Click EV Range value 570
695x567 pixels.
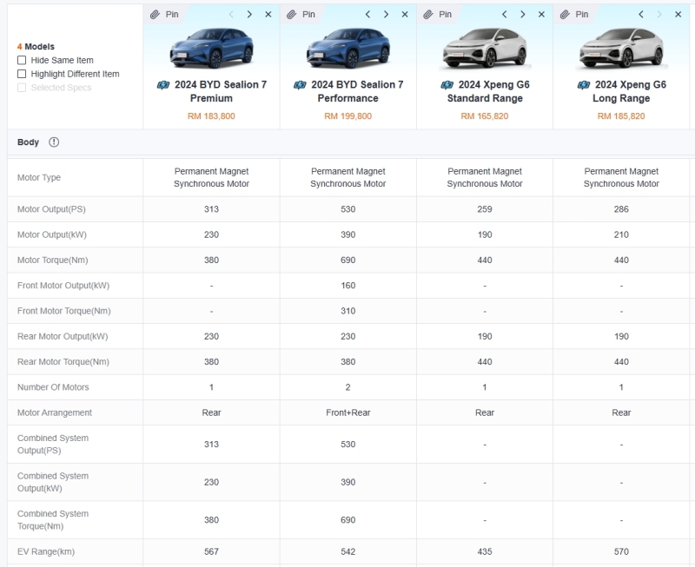point(621,552)
